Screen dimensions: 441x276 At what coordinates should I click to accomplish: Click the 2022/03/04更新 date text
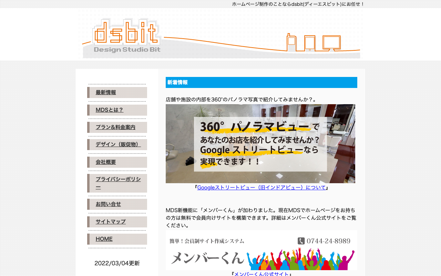(117, 263)
